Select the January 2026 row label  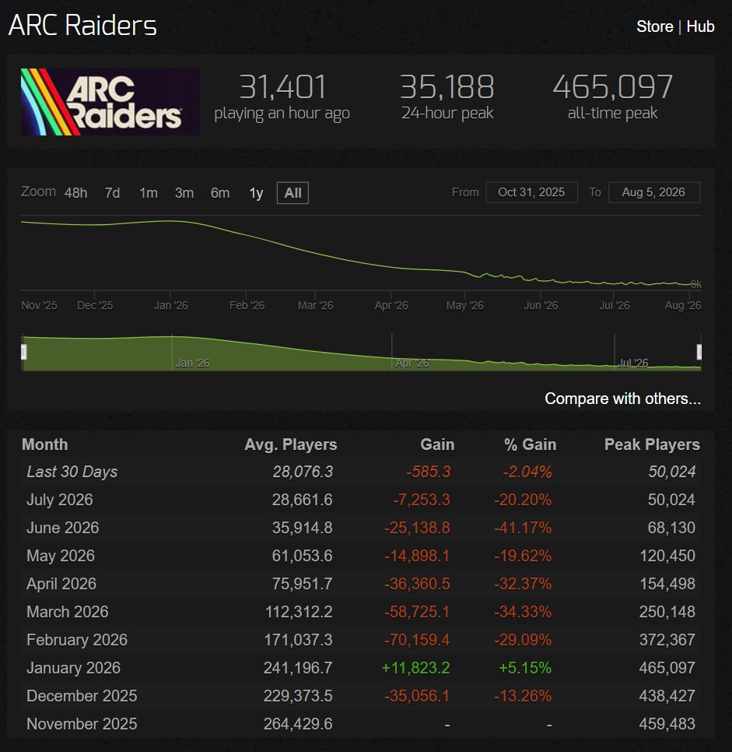(73, 668)
